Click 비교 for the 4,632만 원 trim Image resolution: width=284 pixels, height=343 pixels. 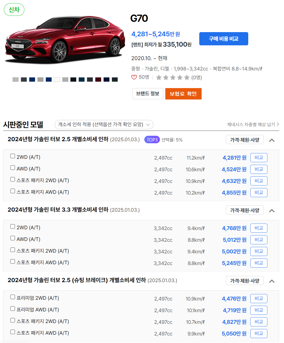tap(259, 181)
